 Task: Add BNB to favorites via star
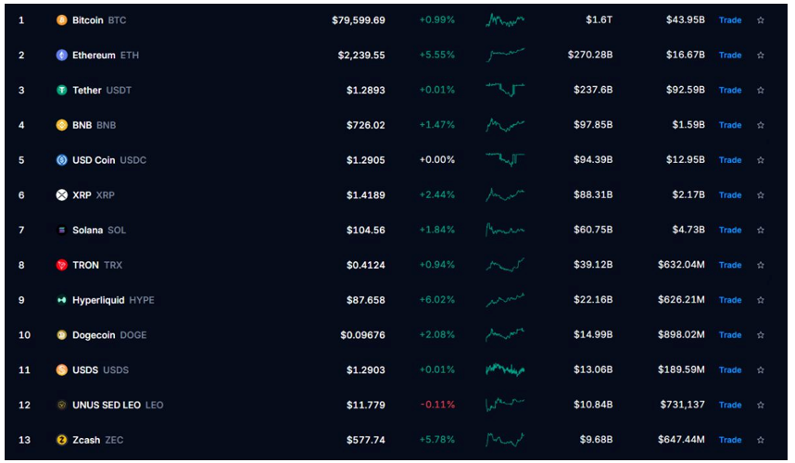tap(761, 125)
